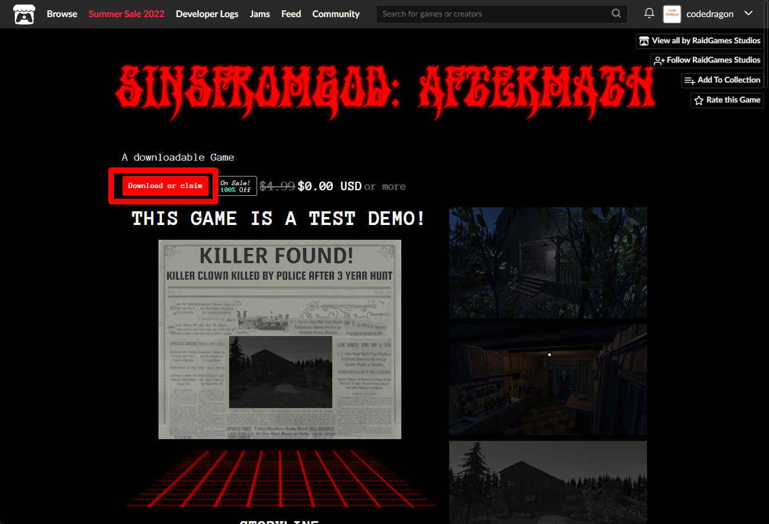
Task: Rate this Game button
Action: click(727, 100)
